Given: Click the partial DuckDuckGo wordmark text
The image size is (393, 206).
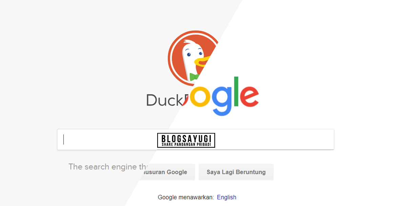Looking at the screenshot, I should [165, 100].
